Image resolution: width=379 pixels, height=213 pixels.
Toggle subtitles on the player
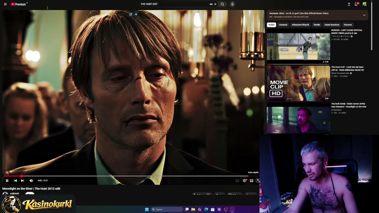[237, 180]
